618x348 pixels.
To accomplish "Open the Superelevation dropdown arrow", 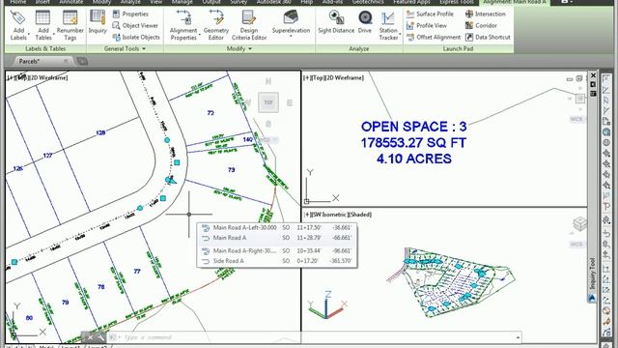I will coord(291,37).
